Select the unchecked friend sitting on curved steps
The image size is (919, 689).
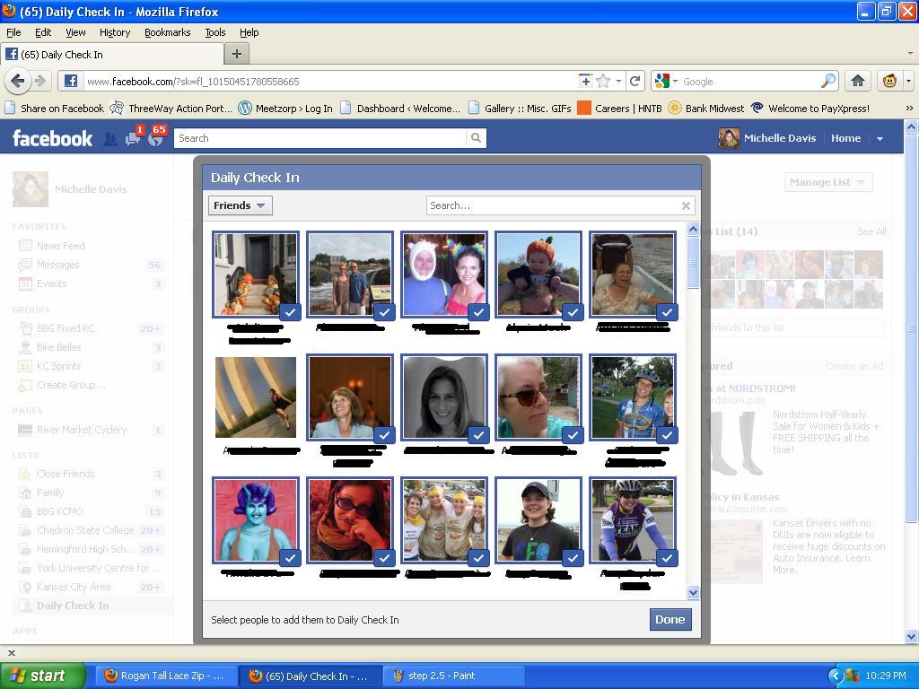pos(256,397)
